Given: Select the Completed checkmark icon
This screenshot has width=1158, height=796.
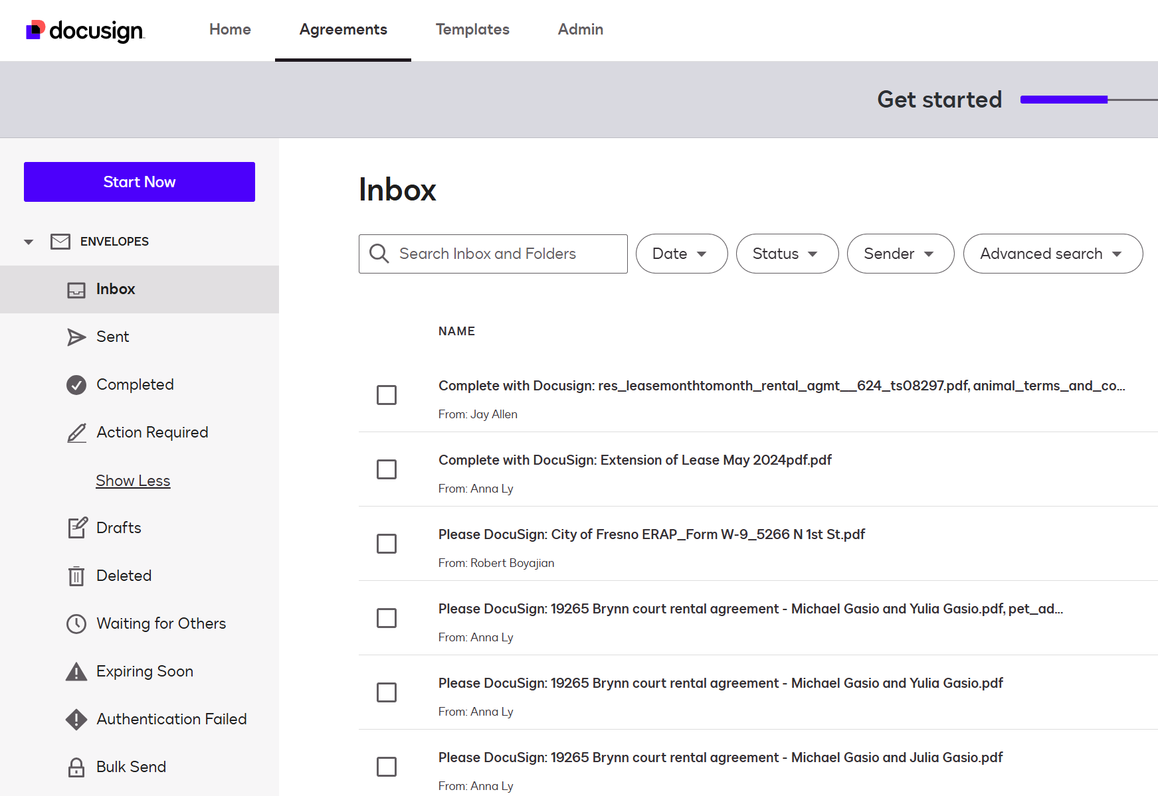Looking at the screenshot, I should pos(76,384).
